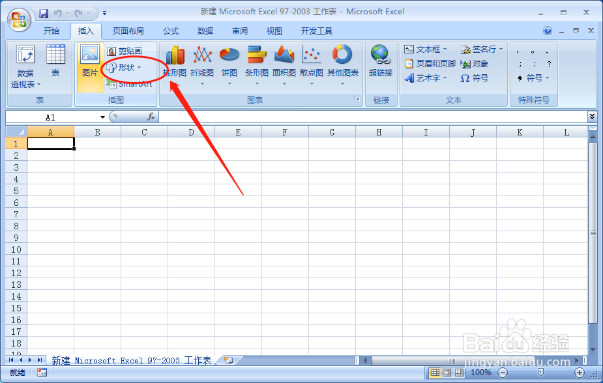Insert a column chart (柱形图)

pyautogui.click(x=175, y=65)
